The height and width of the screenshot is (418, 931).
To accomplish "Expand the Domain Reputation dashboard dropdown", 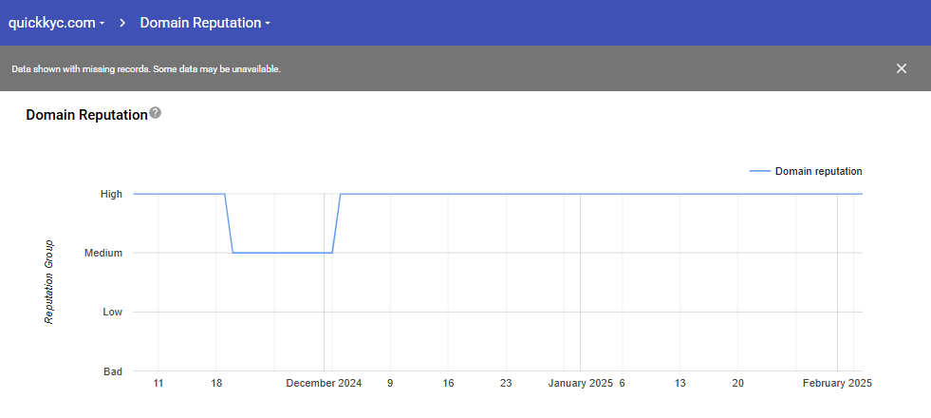I will 205,23.
